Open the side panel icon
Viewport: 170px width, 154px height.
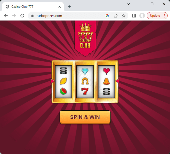click(134, 16)
